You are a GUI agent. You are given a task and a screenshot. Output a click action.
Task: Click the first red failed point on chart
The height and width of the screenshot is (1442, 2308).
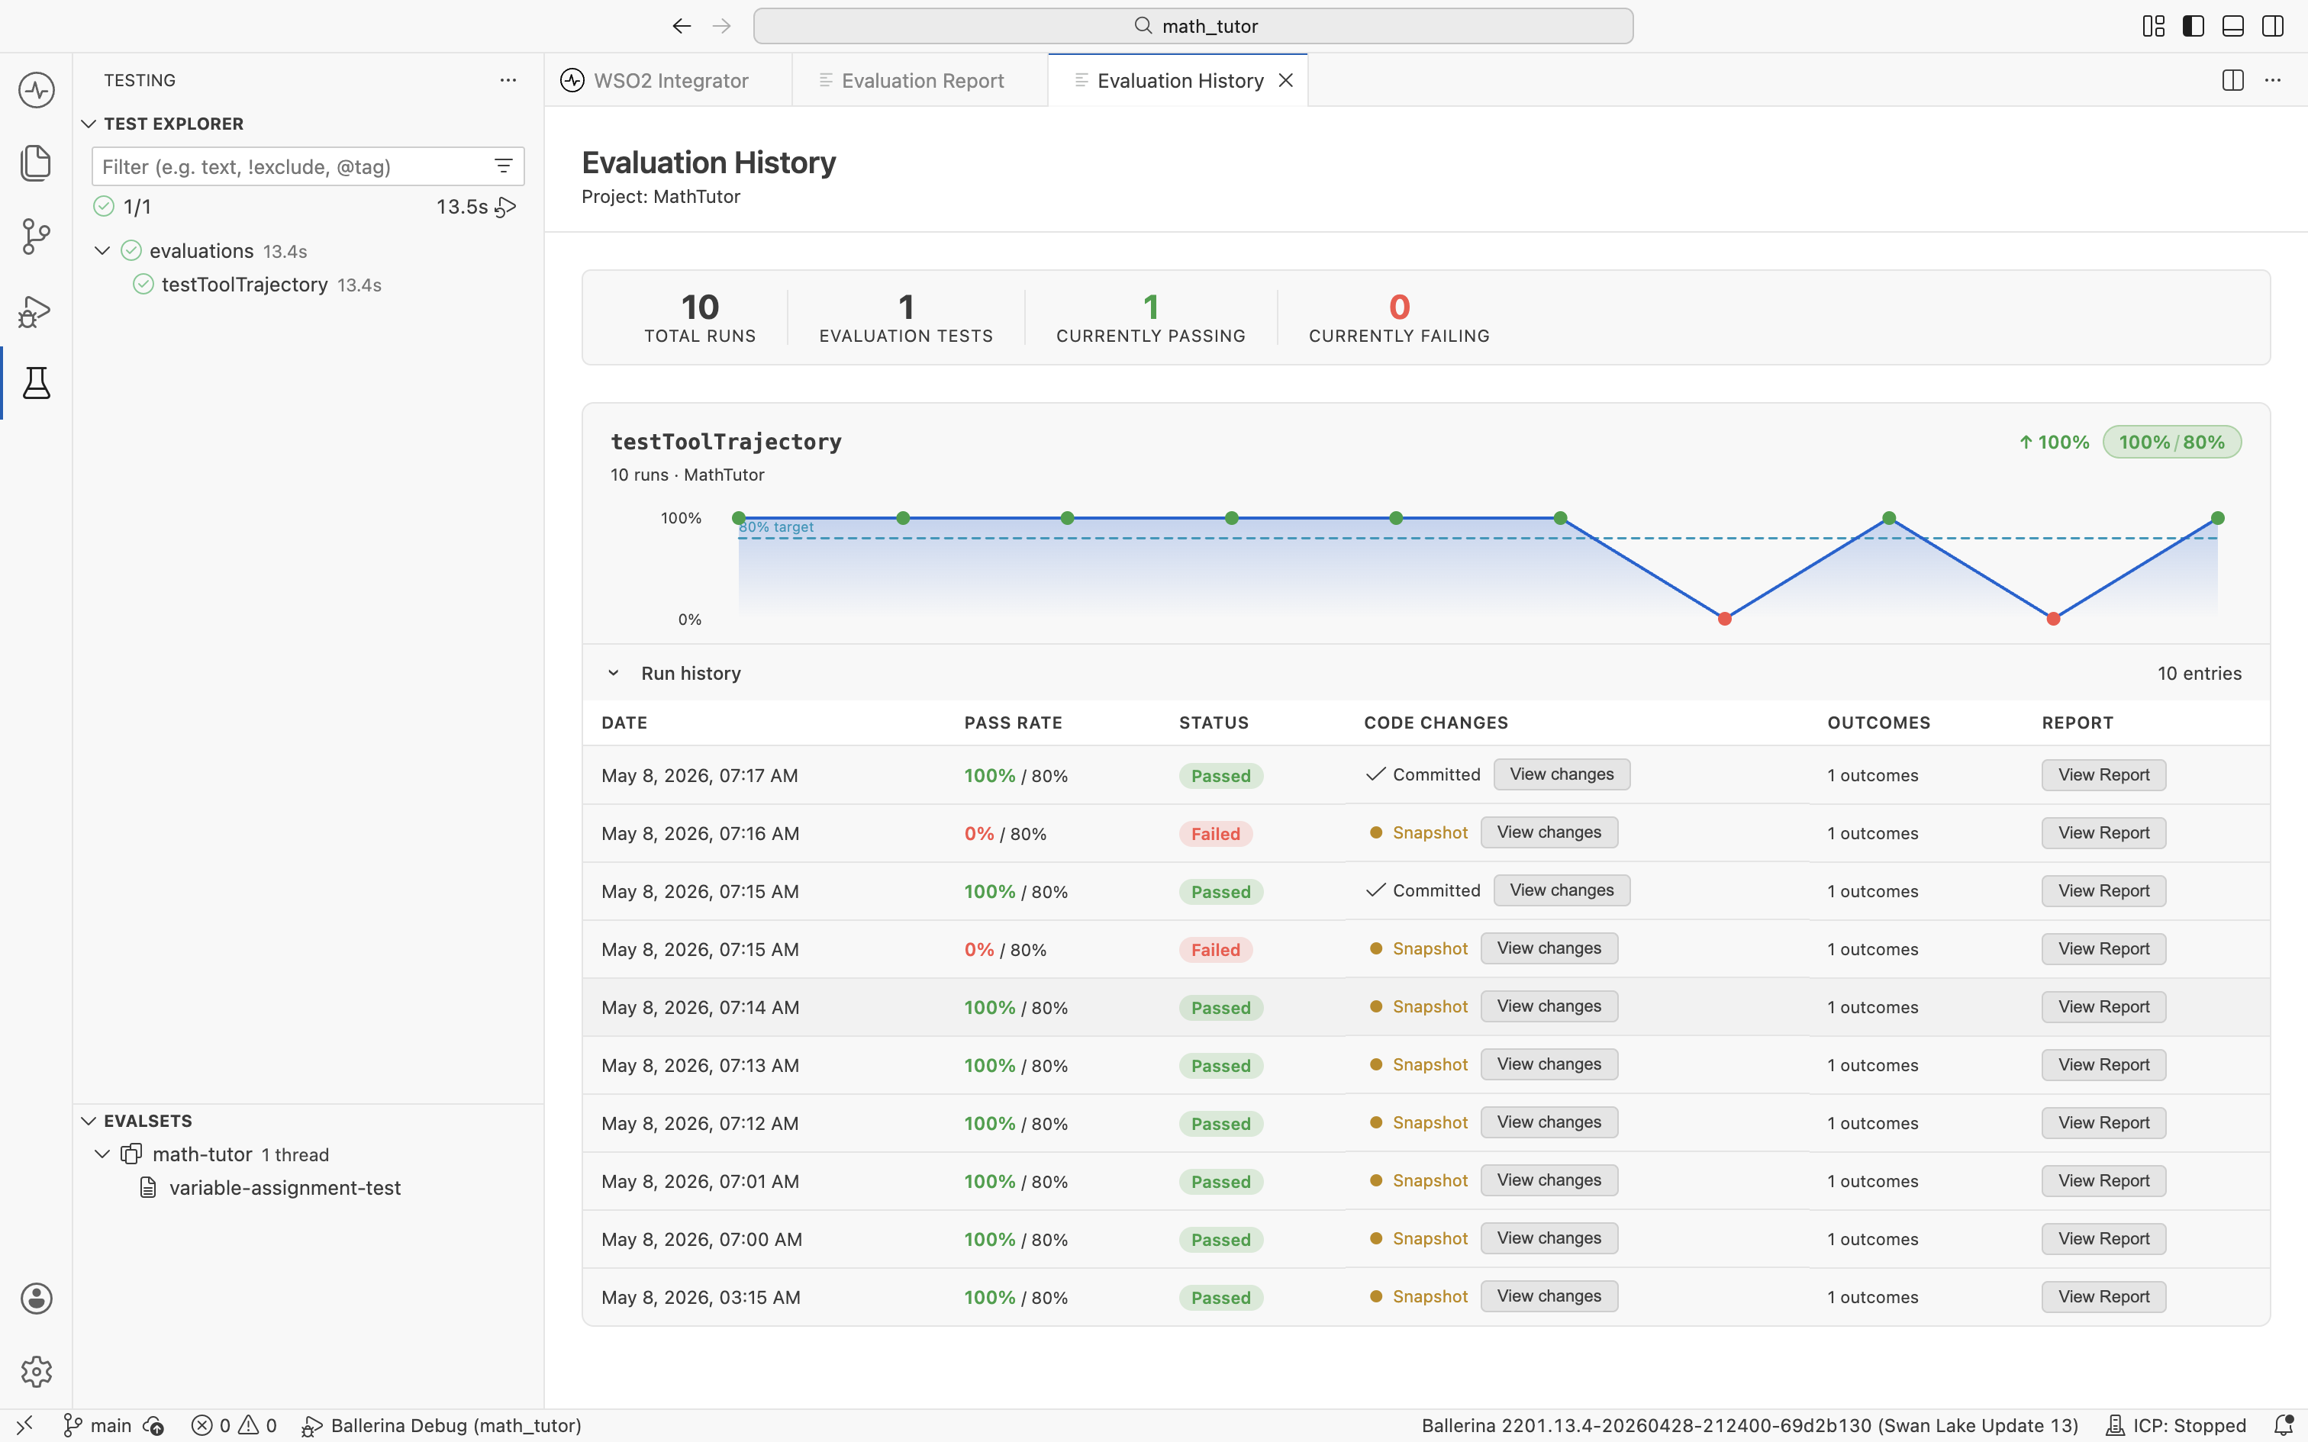click(x=1724, y=619)
